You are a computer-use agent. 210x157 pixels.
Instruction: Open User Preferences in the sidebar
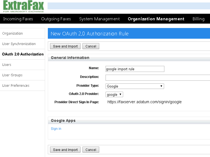tap(22, 85)
